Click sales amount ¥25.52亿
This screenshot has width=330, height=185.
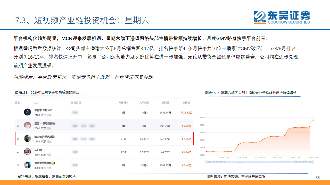186,113
